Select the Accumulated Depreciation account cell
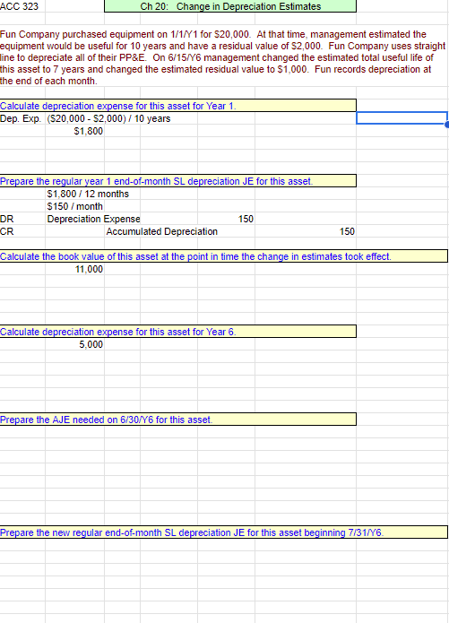This screenshot has width=449, height=623. [x=161, y=231]
